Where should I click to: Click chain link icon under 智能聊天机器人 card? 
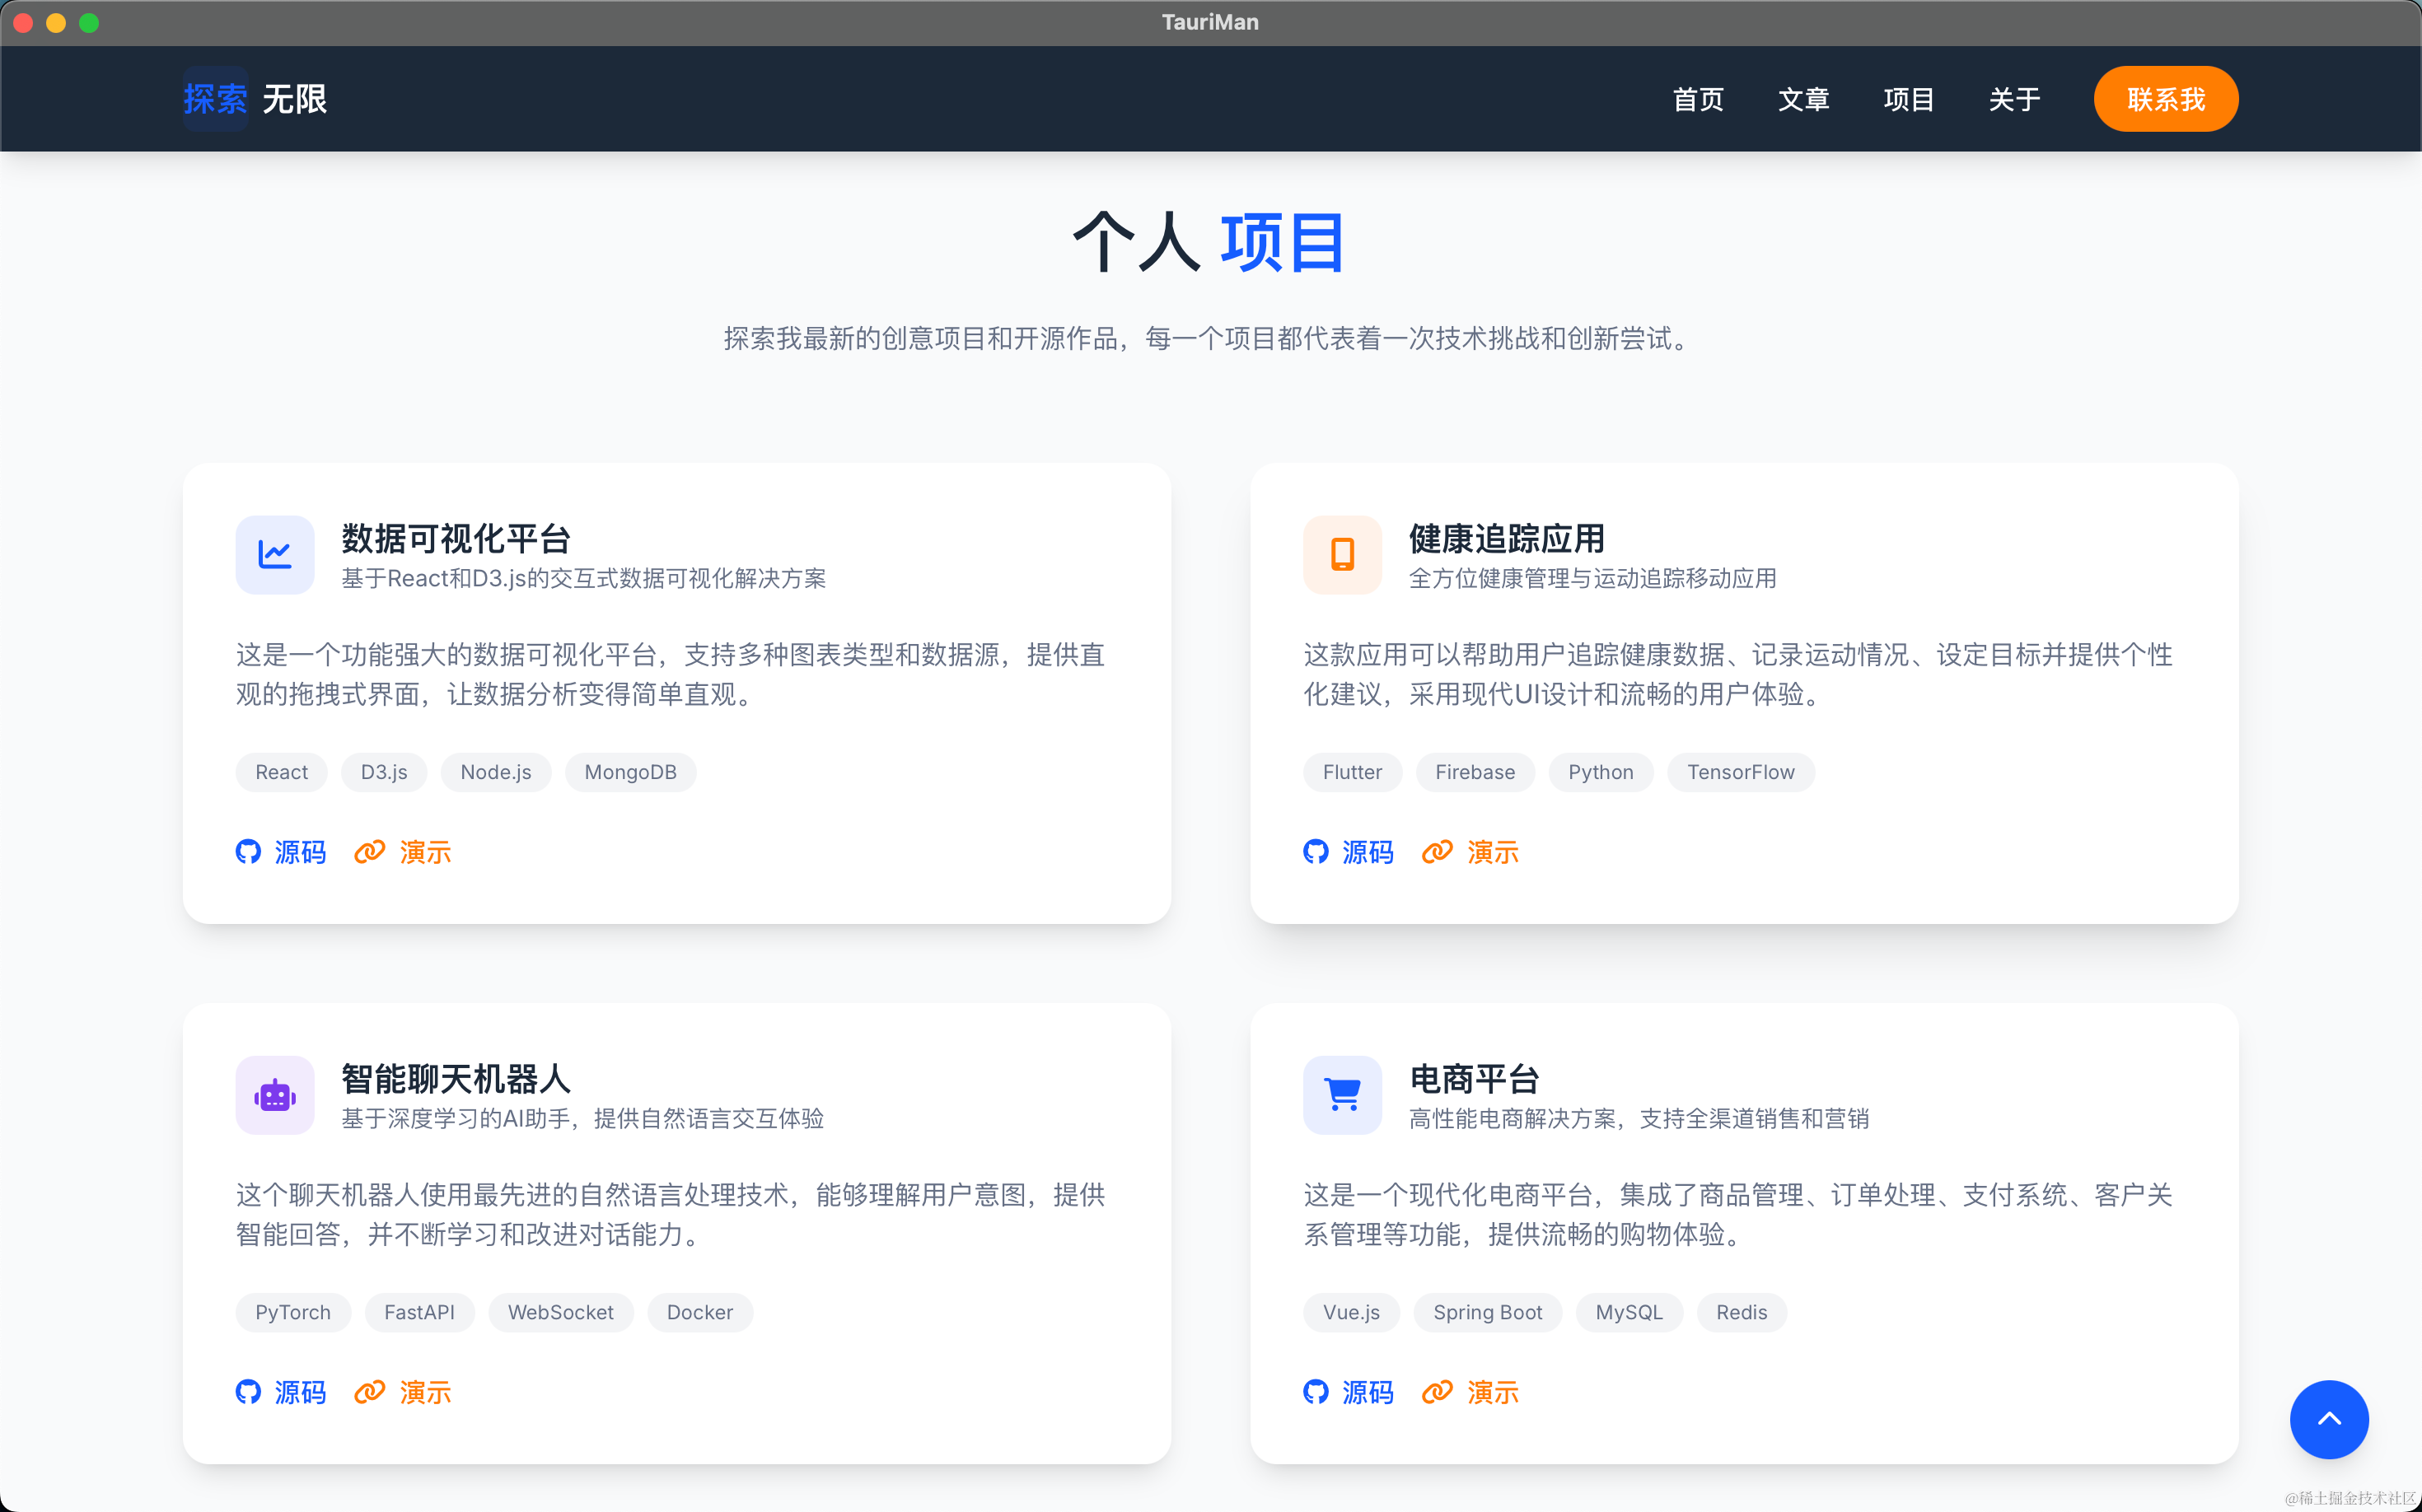369,1392
